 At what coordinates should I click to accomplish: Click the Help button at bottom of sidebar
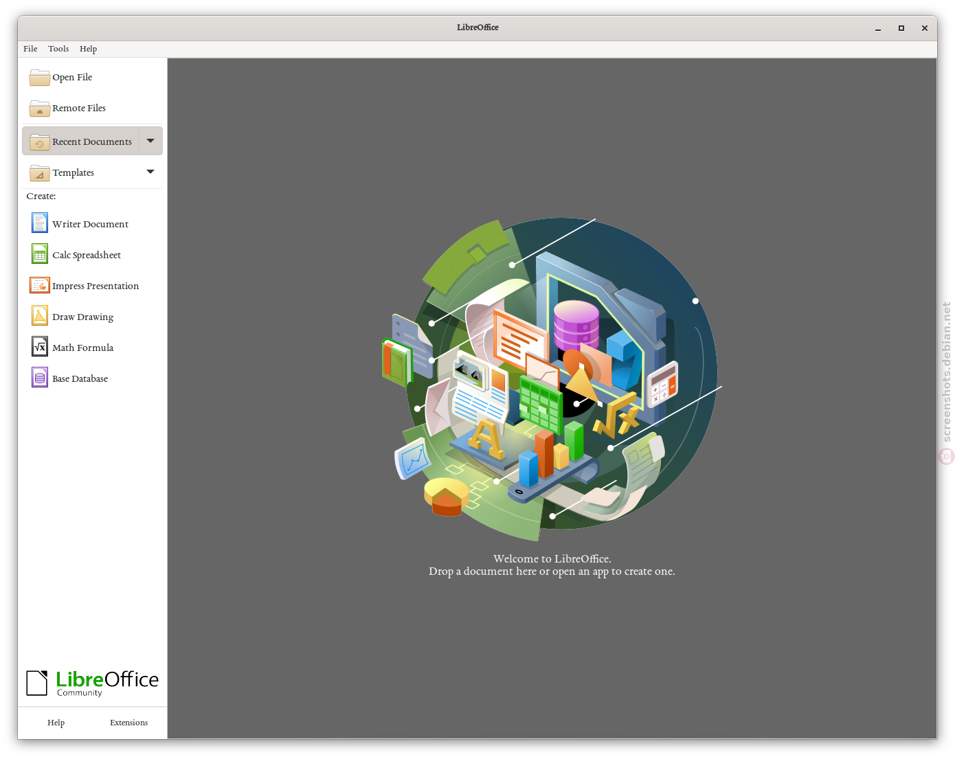pyautogui.click(x=56, y=723)
